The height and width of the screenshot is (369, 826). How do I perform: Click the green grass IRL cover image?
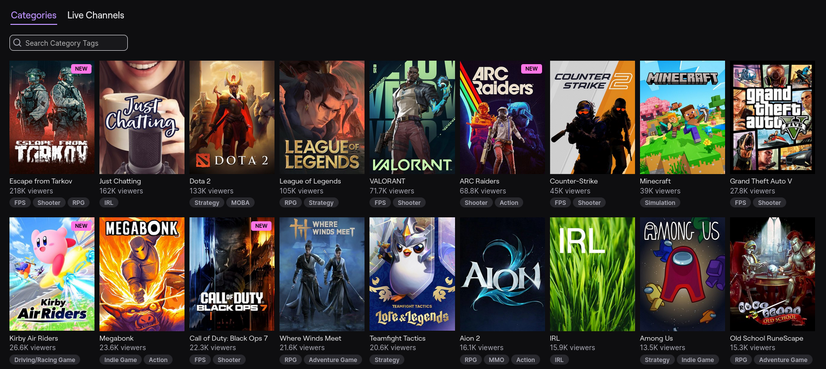pyautogui.click(x=592, y=274)
